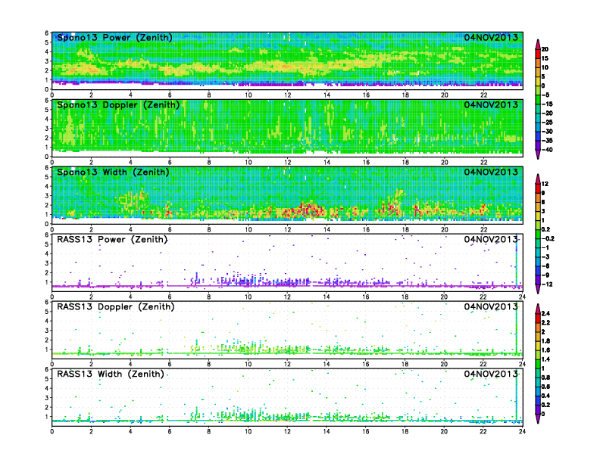Click the 04NOV2013 date in Spano13 Width panel
The width and height of the screenshot is (600, 463).
tap(491, 172)
